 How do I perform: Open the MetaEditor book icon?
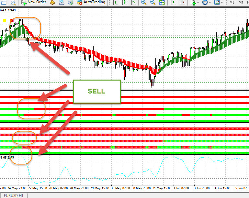(x=52, y=3)
